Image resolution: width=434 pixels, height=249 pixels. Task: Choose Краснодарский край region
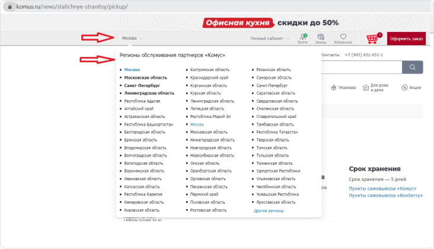click(x=209, y=78)
